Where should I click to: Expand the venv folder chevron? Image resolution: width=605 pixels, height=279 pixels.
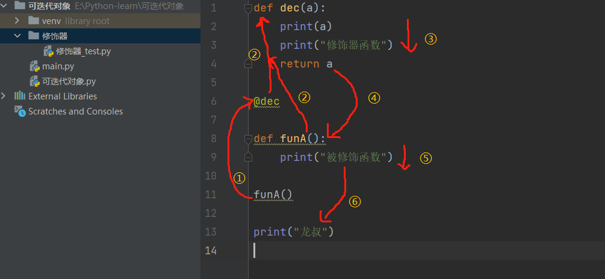click(x=20, y=21)
